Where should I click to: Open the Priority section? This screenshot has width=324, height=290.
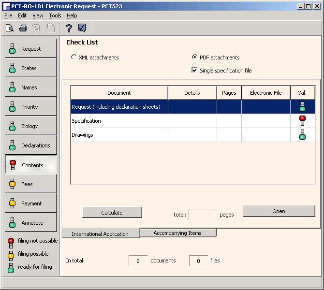[31, 107]
